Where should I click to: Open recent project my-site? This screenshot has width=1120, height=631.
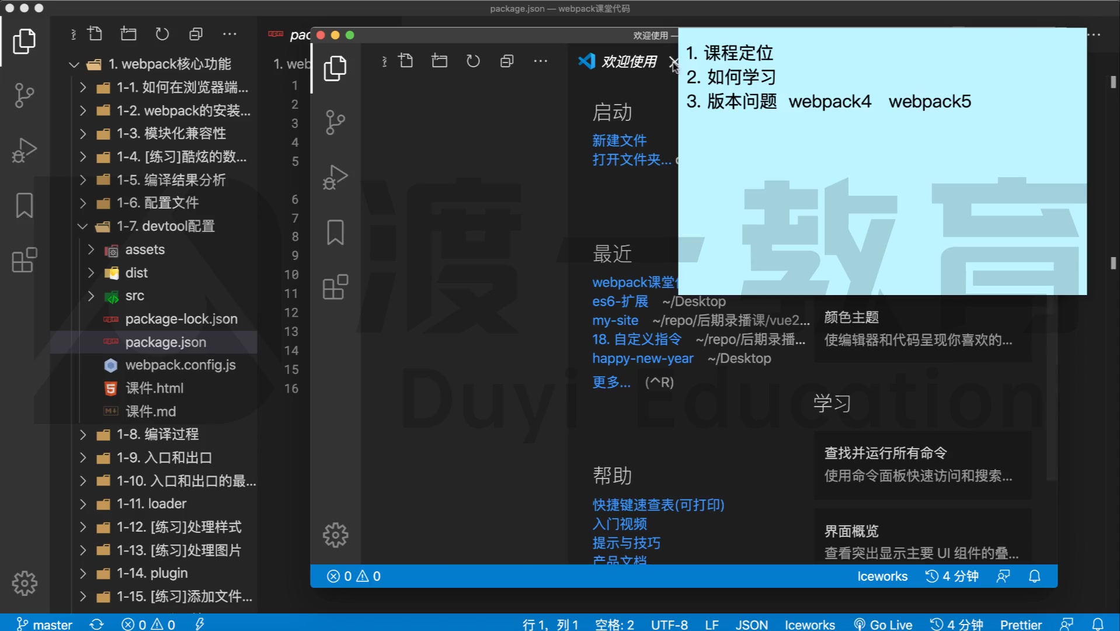point(615,321)
